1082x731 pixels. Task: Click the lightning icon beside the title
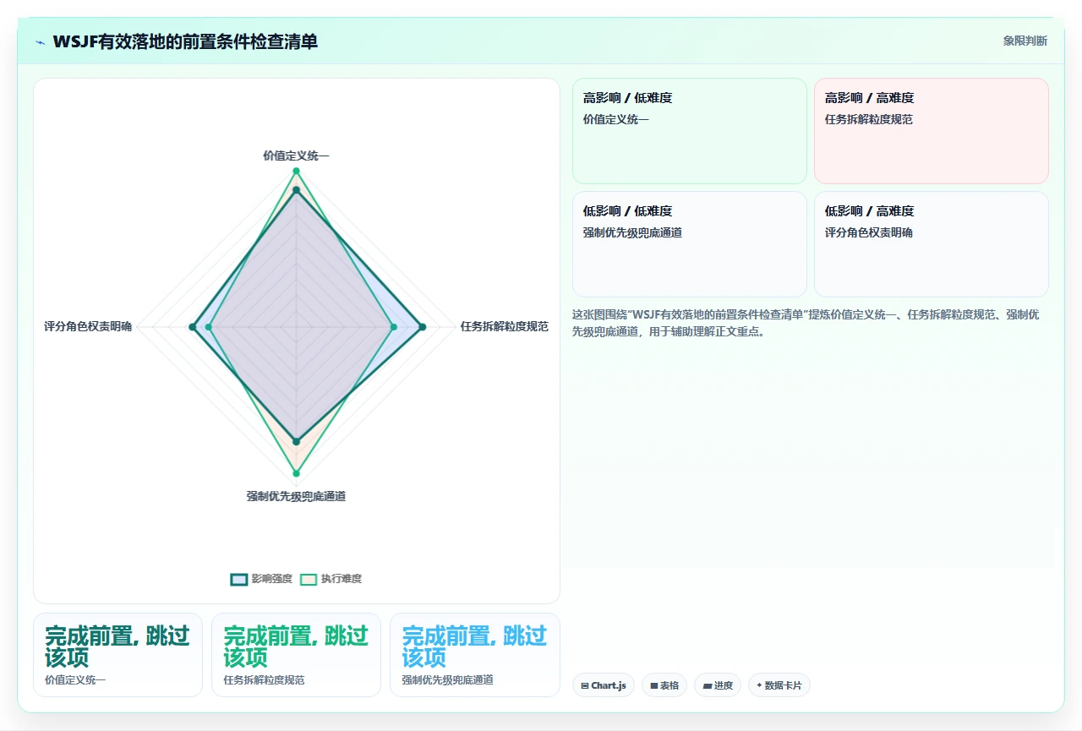click(x=41, y=42)
